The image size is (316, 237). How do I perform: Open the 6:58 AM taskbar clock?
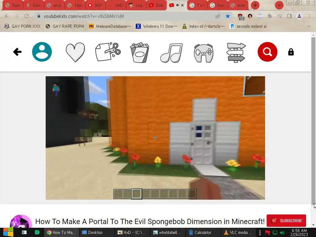pyautogui.click(x=299, y=232)
